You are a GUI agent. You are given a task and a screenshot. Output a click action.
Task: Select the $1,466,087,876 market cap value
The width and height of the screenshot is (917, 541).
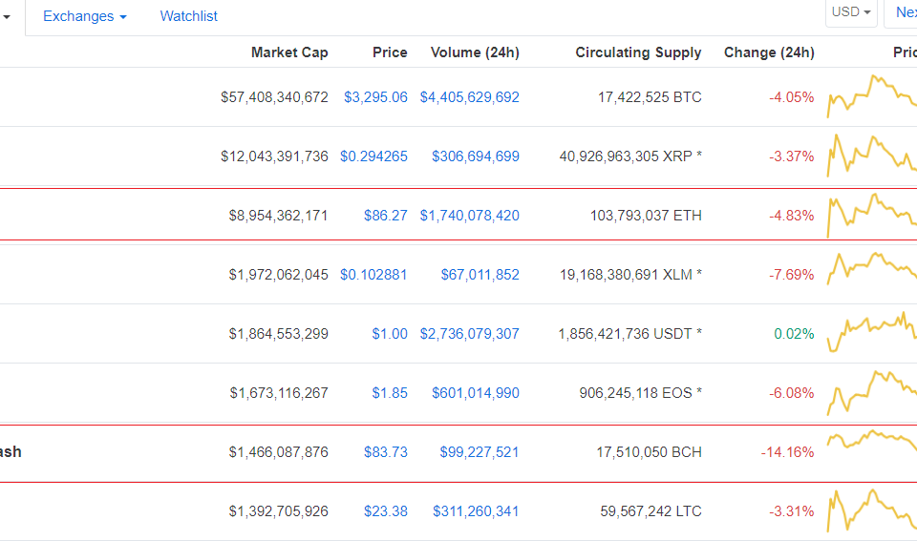[278, 452]
